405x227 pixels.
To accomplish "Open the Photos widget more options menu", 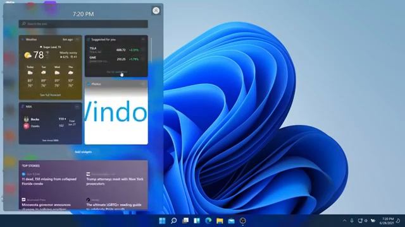I will 143,84.
